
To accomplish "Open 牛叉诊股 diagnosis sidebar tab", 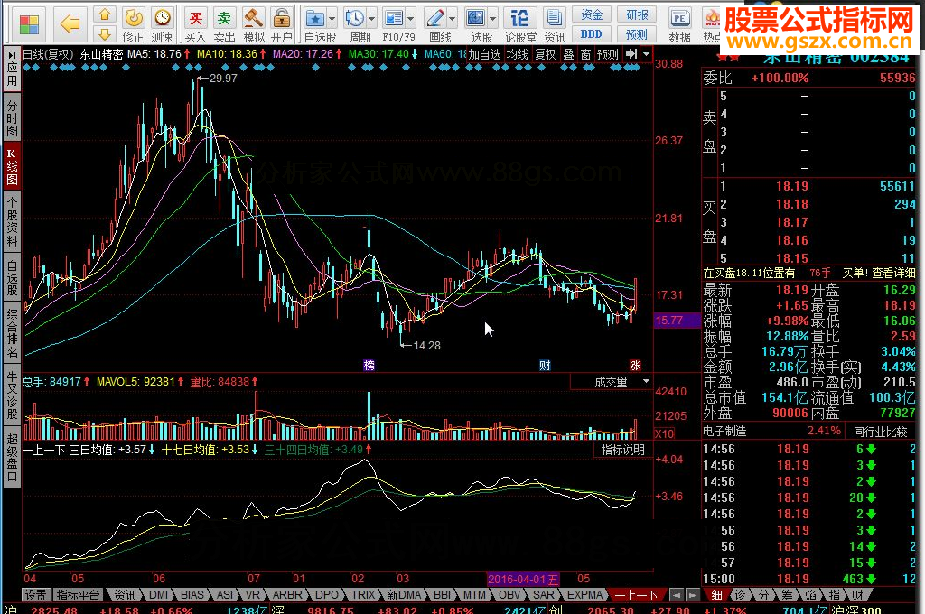I will click(x=12, y=394).
